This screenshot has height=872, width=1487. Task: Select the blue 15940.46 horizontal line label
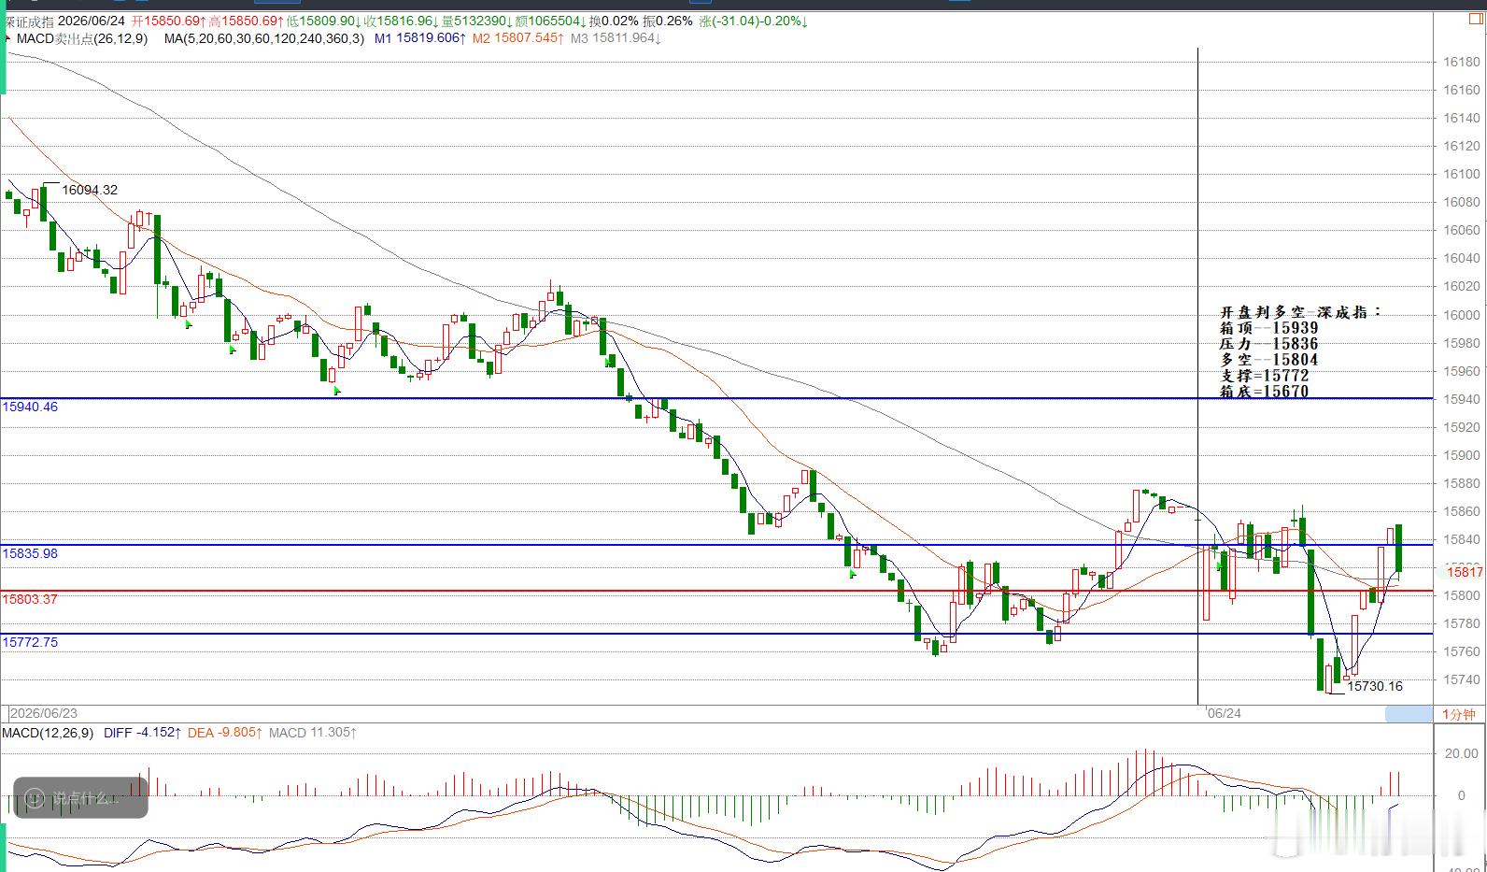click(30, 407)
